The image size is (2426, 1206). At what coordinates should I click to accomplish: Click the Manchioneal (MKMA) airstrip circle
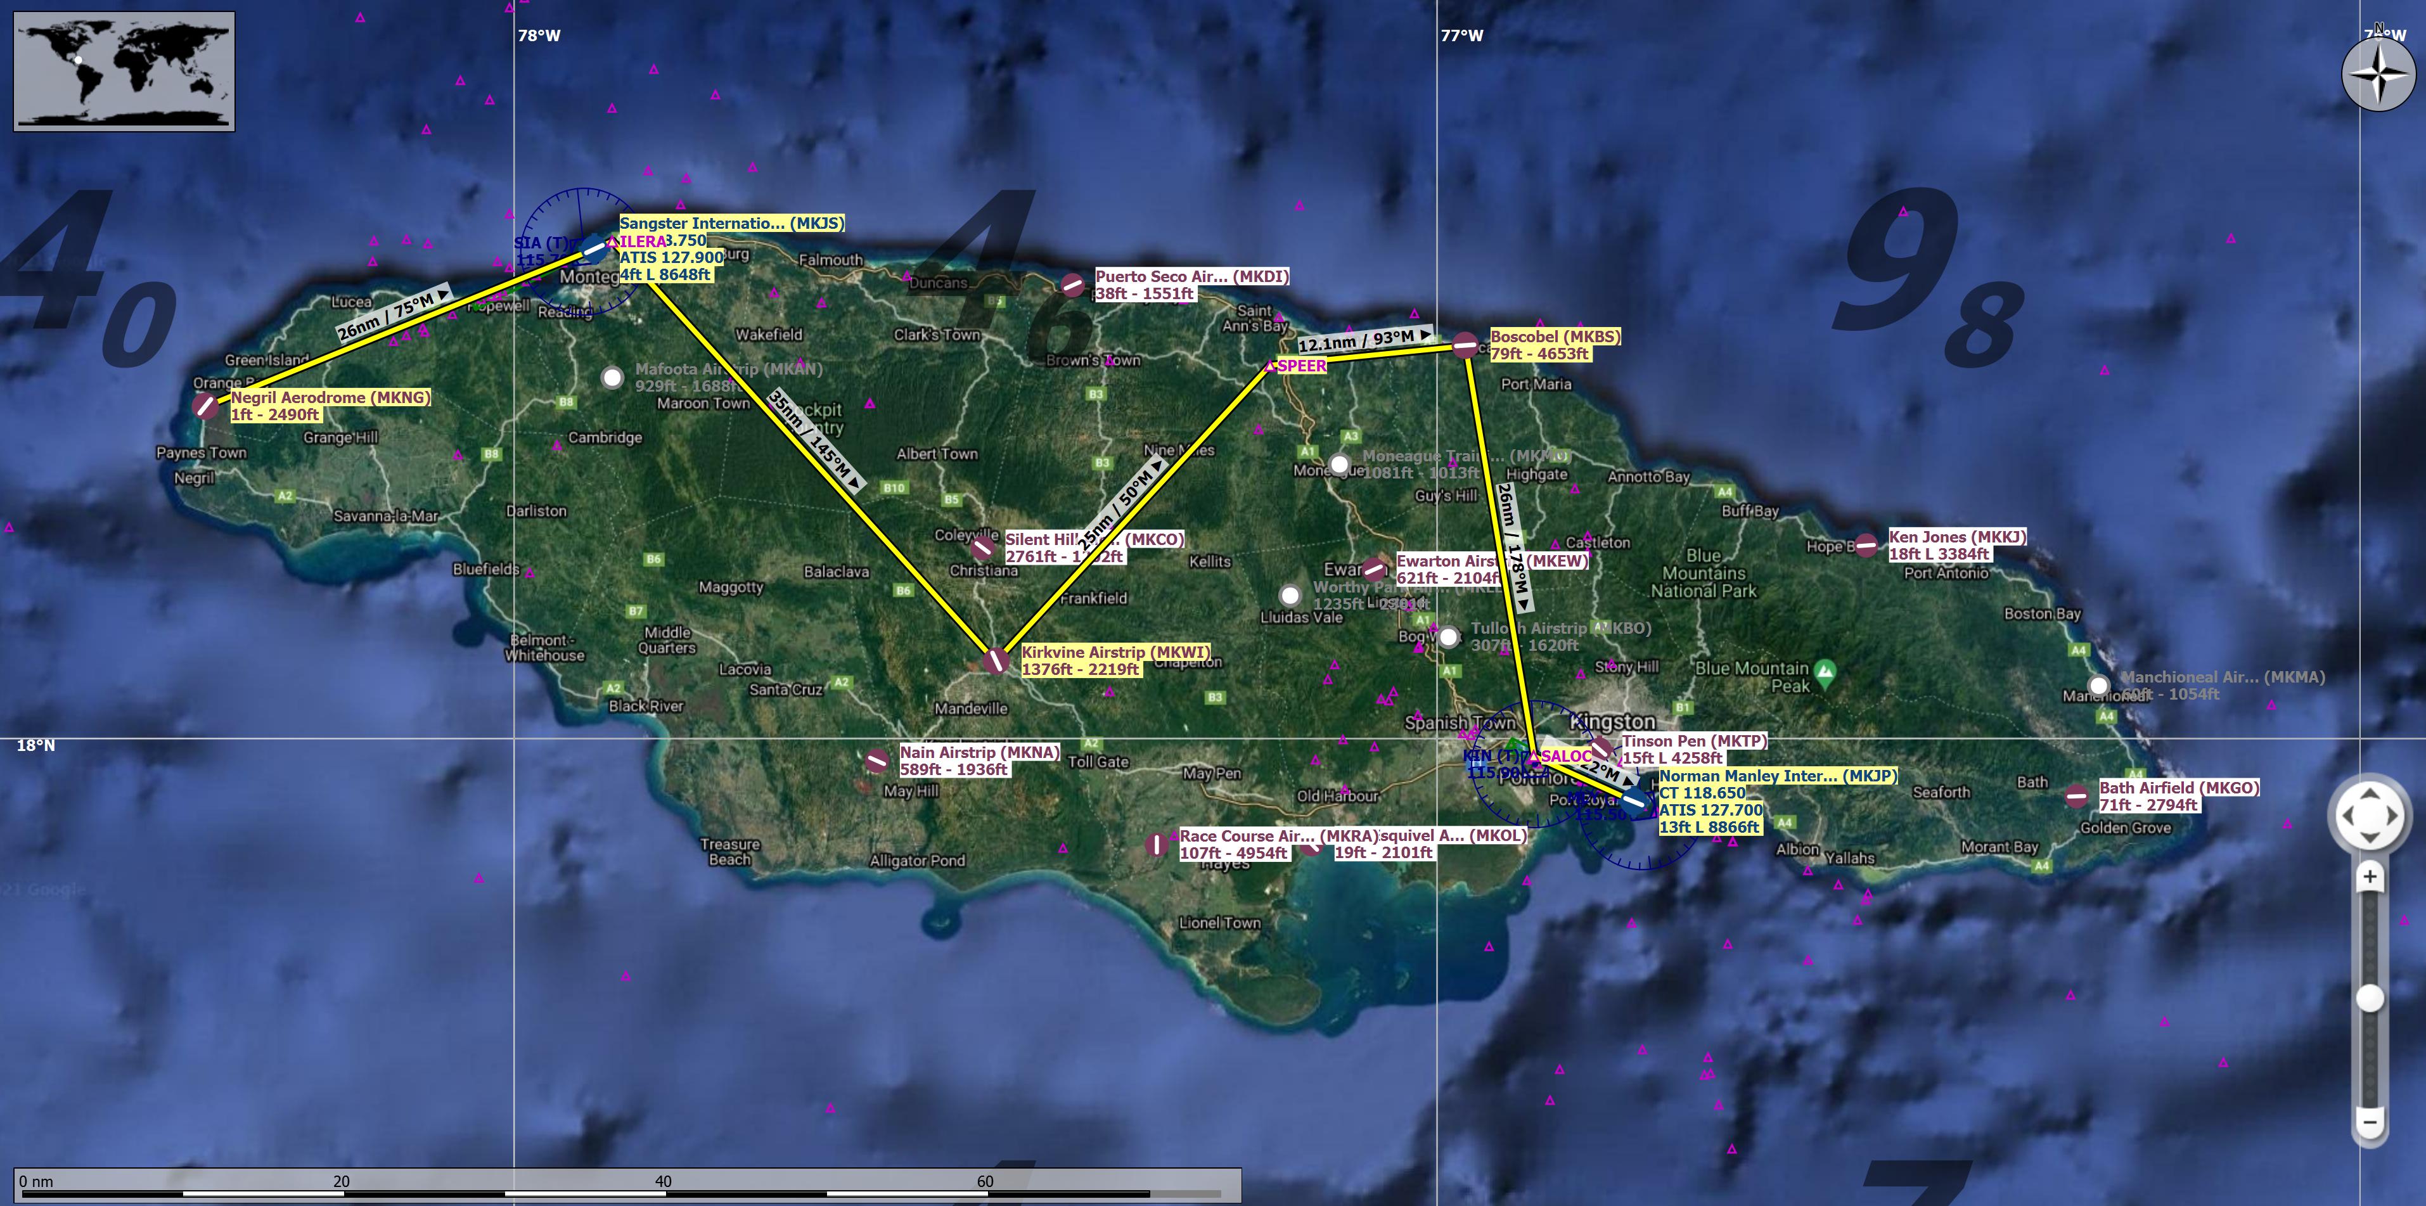(x=2098, y=685)
